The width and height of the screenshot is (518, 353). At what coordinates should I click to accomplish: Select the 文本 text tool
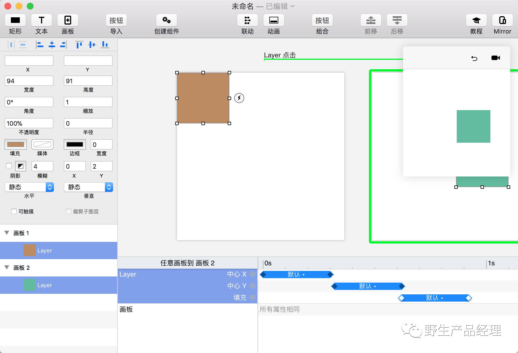pyautogui.click(x=42, y=20)
